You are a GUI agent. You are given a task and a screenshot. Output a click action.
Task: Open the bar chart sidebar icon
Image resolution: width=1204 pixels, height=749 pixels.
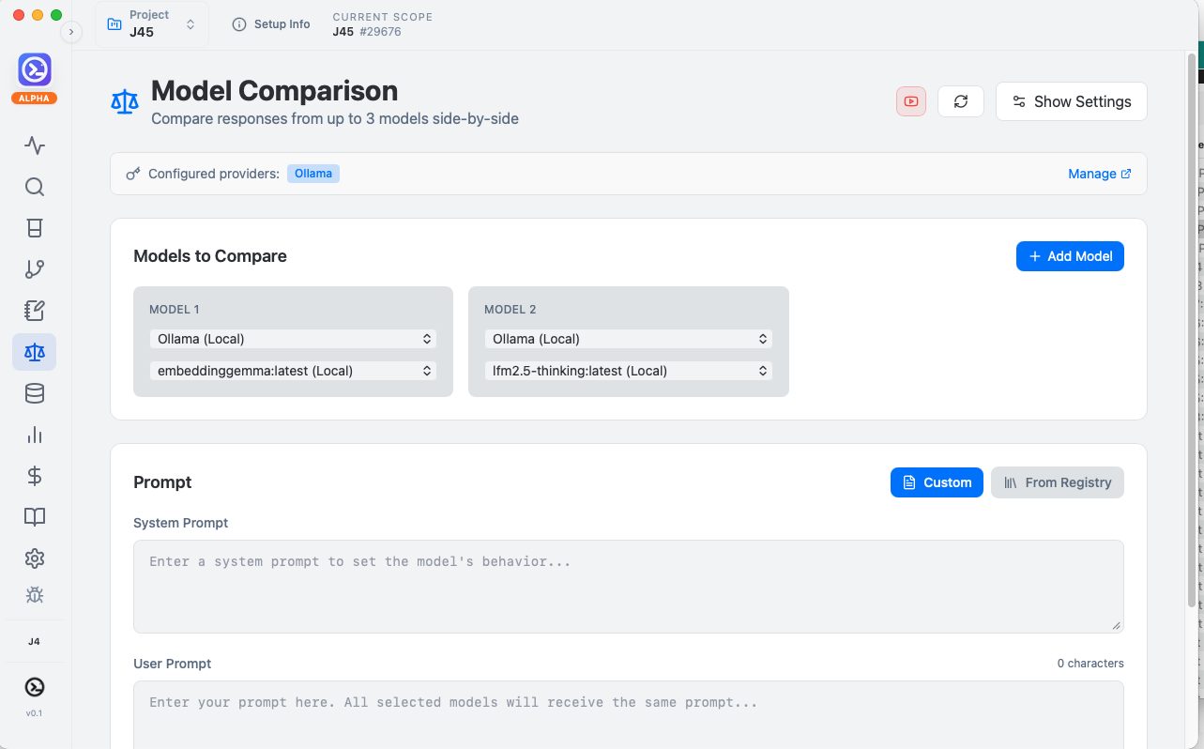click(35, 435)
